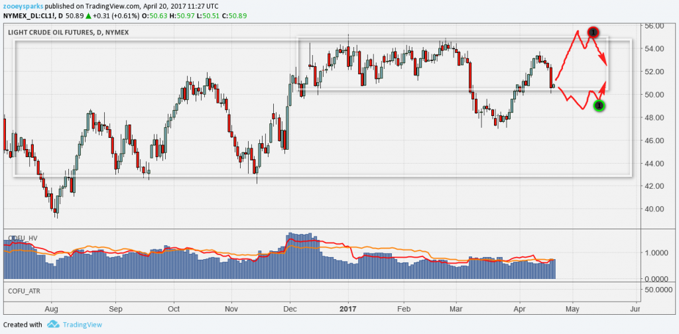Select the COFU_ATR indicator label
The height and width of the screenshot is (334, 679).
24,290
